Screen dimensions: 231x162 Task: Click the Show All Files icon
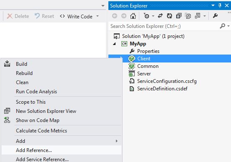click(188, 16)
